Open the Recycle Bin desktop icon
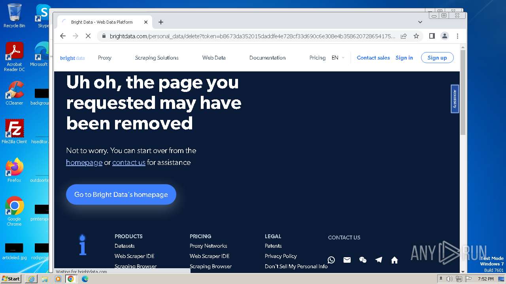This screenshot has width=506, height=284. point(14,16)
